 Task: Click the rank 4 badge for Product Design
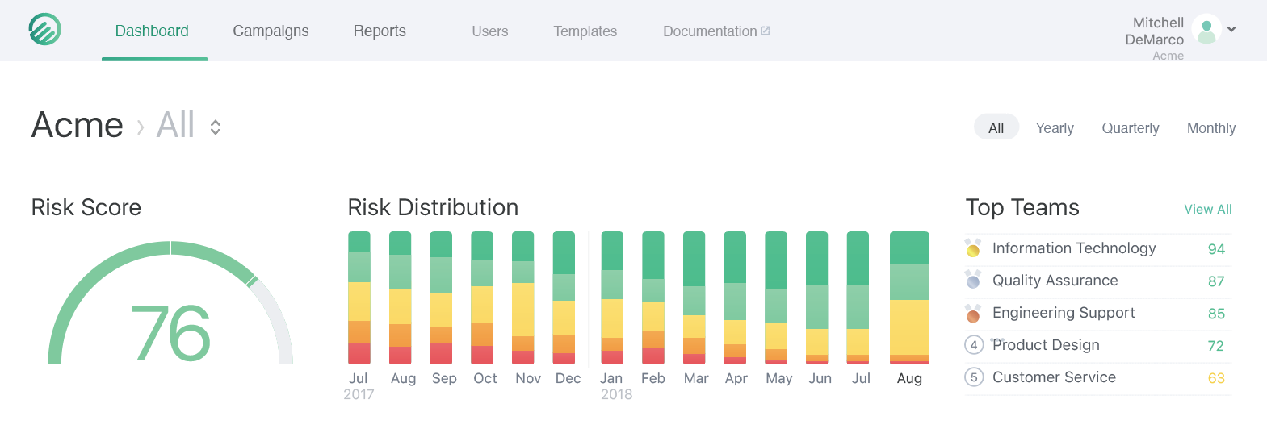point(974,345)
